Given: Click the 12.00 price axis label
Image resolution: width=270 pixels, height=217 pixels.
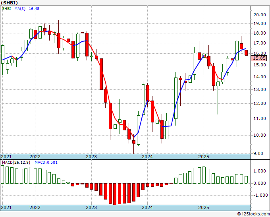Looking at the screenshot, I should pos(260,104).
